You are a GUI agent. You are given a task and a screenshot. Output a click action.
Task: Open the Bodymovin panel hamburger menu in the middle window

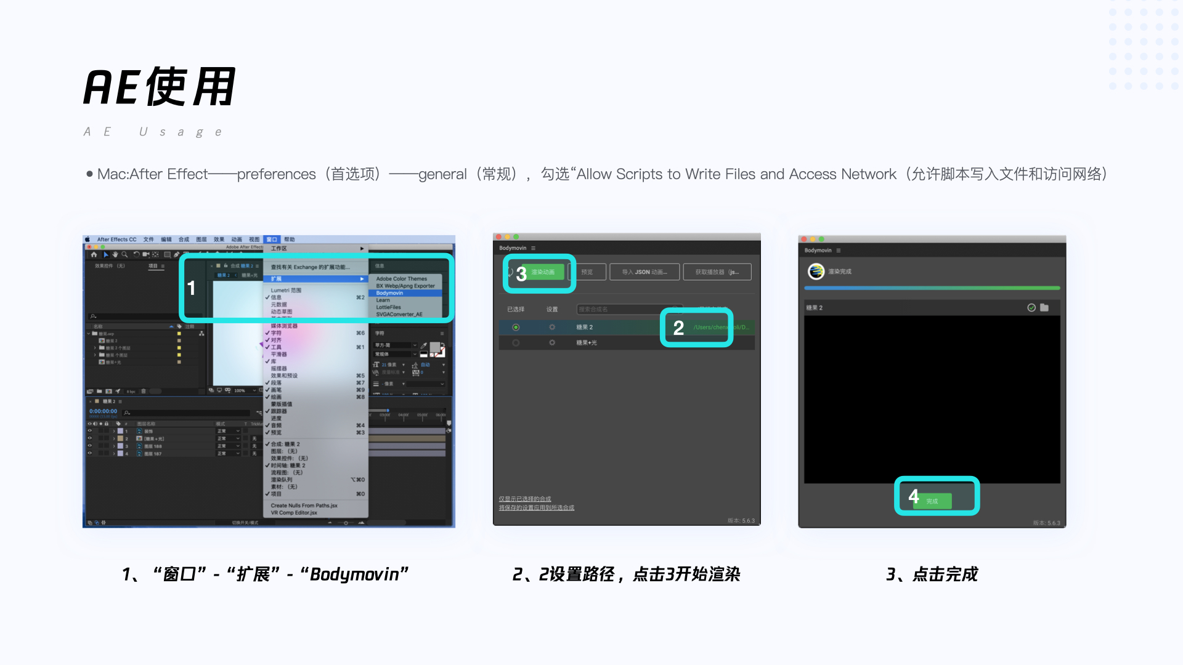(534, 248)
